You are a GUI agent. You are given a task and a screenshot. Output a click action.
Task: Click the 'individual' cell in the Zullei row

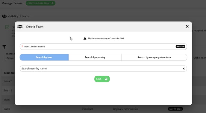(x=87, y=109)
